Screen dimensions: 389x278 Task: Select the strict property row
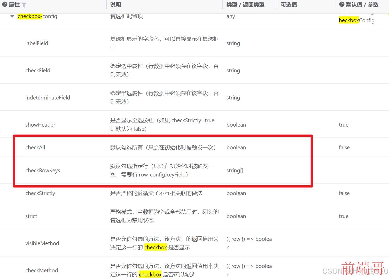(x=194, y=216)
